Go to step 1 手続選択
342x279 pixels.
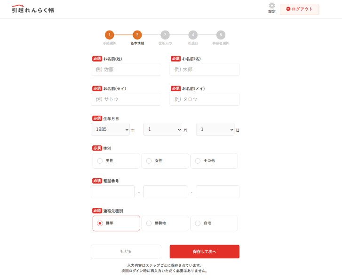click(109, 35)
